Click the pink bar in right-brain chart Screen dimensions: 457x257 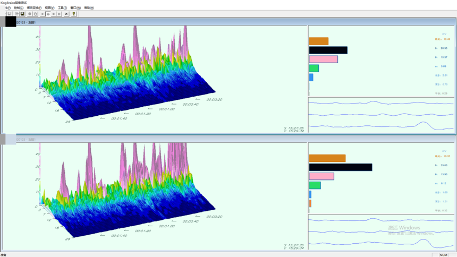pos(321,176)
